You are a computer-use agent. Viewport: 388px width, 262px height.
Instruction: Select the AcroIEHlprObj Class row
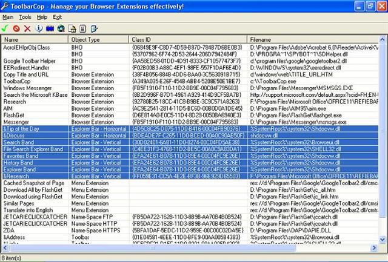[x=190, y=47]
